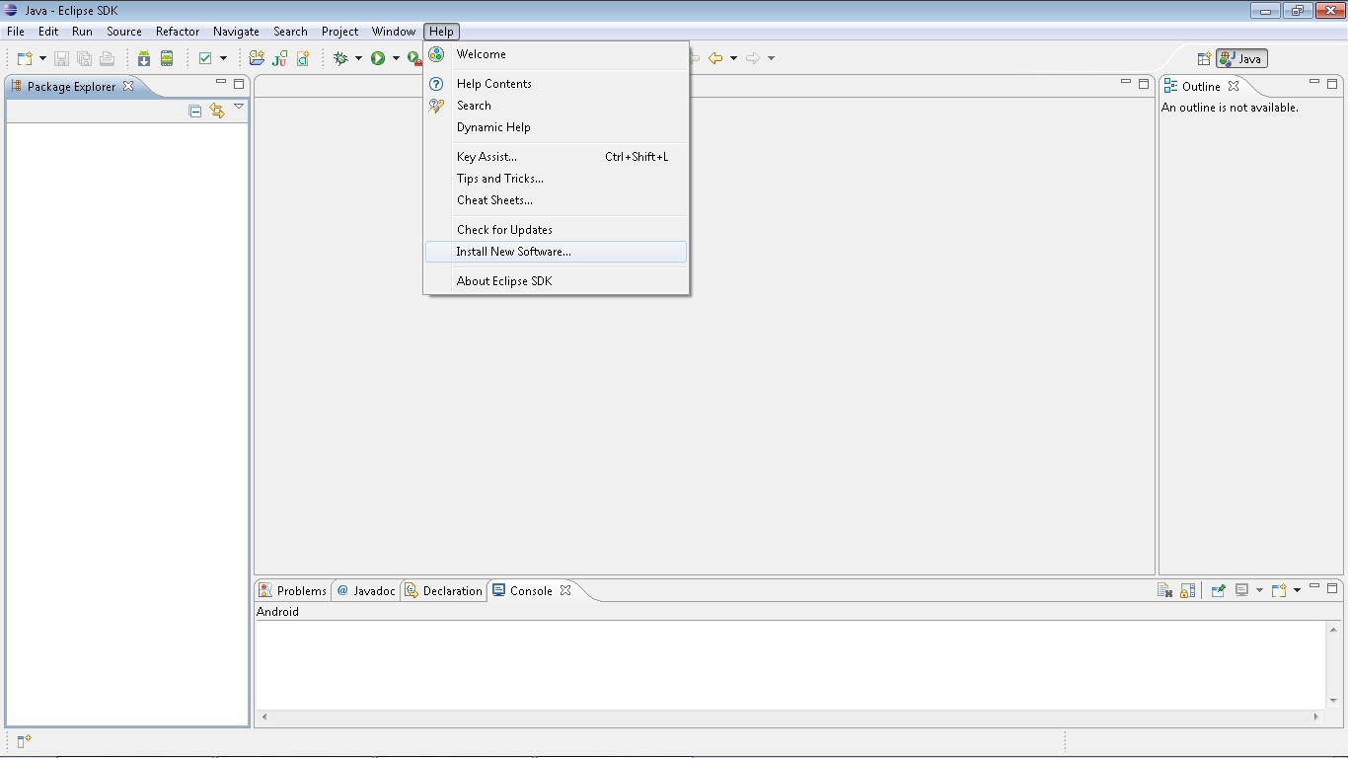This screenshot has height=758, width=1348.
Task: Select the Package Explorer tab
Action: click(x=72, y=87)
